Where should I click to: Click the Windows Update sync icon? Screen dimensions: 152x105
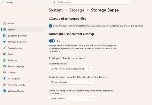4,91
